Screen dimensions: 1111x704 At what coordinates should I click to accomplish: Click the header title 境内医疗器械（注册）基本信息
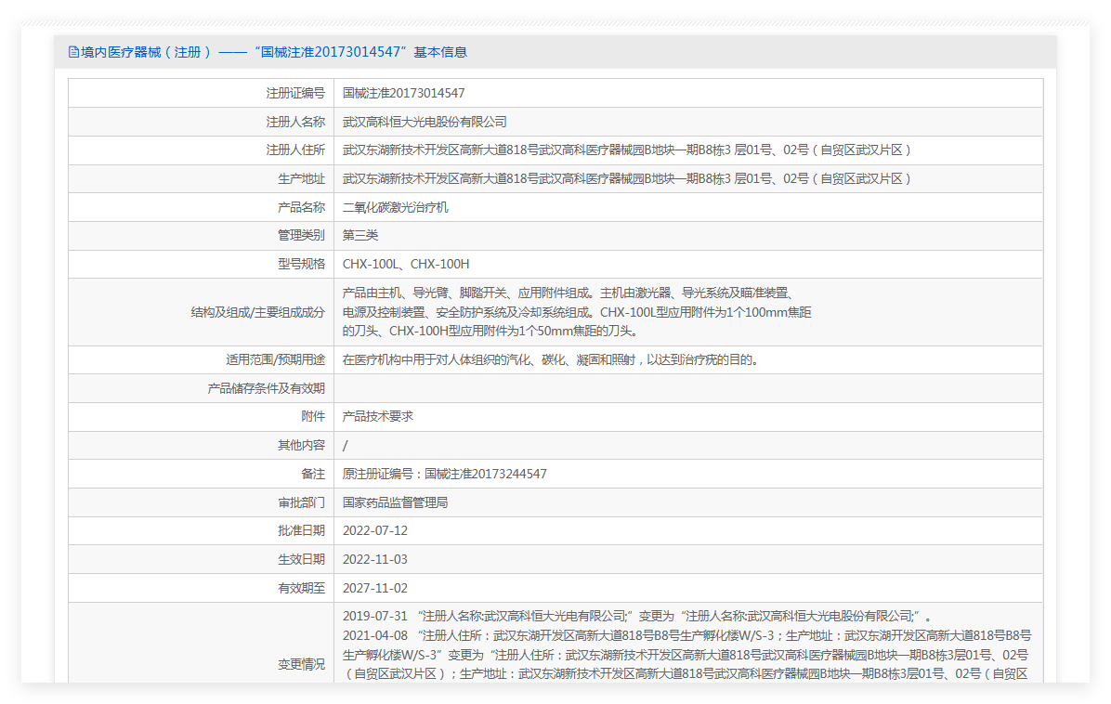[273, 52]
